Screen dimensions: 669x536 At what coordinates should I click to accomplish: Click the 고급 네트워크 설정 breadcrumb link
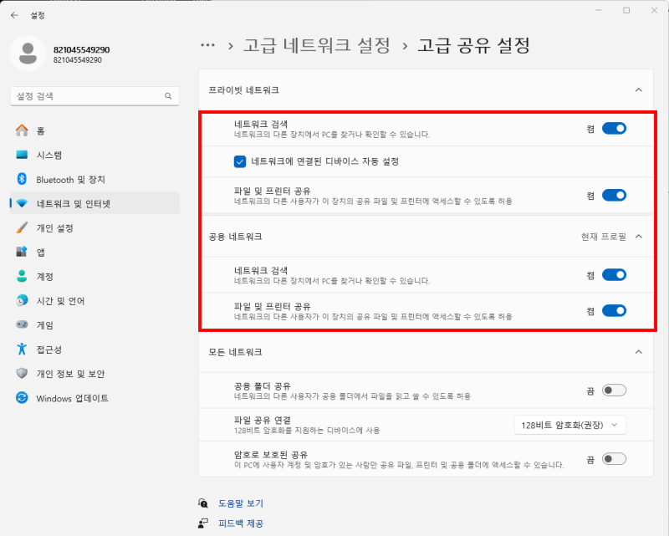pos(317,45)
